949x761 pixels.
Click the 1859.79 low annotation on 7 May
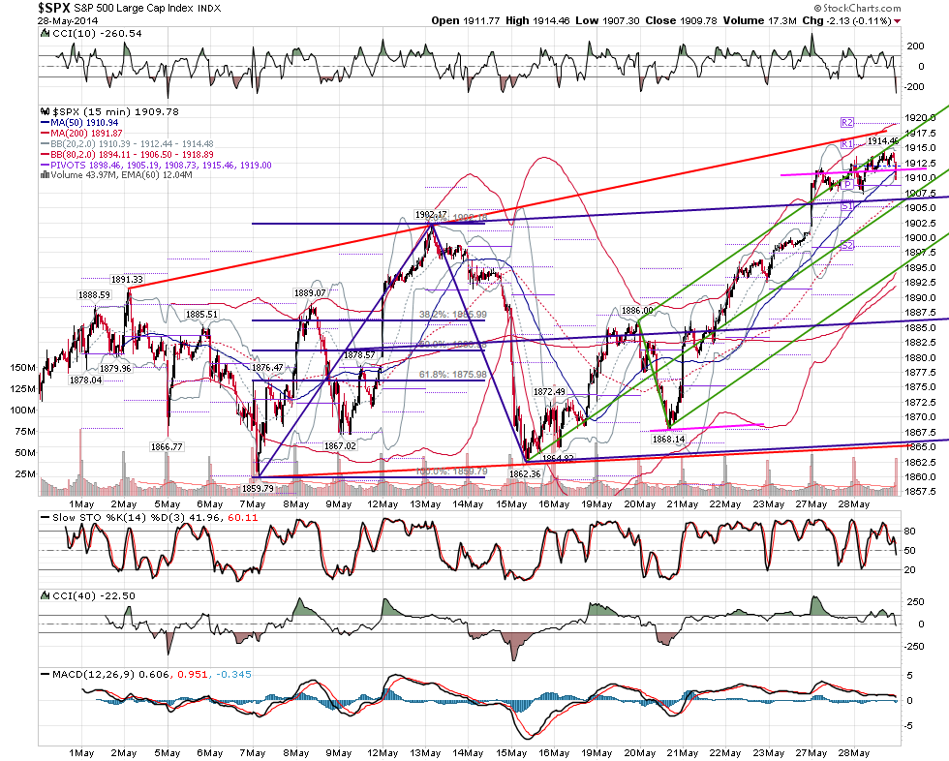(258, 488)
